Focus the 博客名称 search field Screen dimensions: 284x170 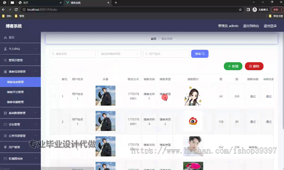pyautogui.click(x=73, y=54)
